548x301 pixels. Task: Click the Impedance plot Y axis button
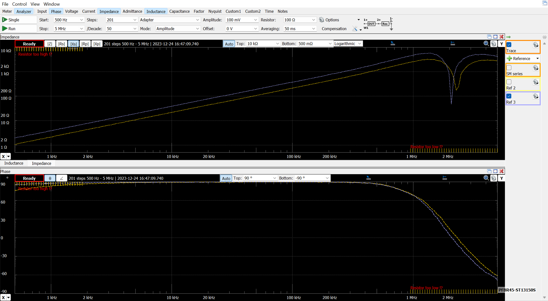click(501, 44)
